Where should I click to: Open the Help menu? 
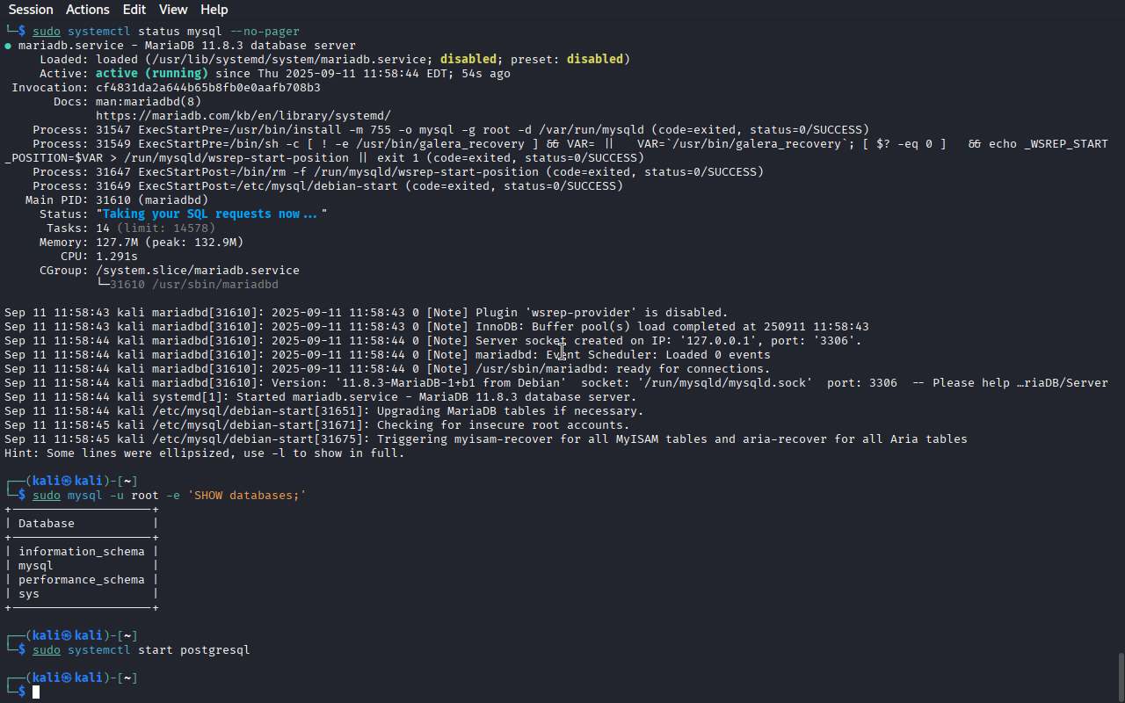214,10
